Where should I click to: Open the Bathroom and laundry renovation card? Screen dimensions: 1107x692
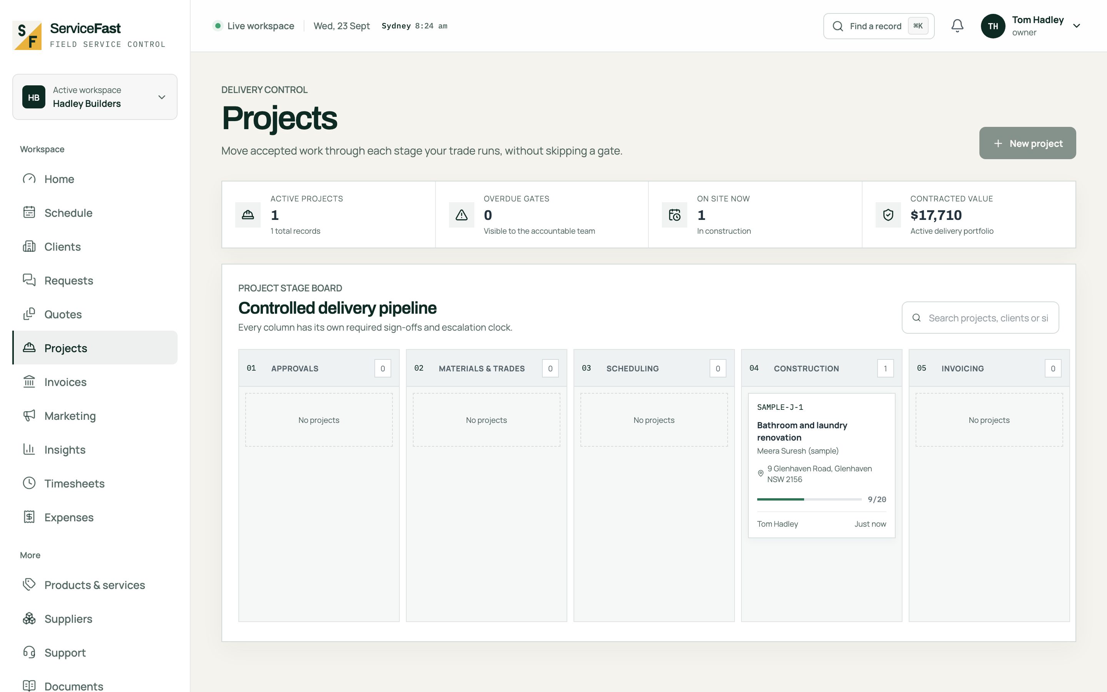[821, 466]
